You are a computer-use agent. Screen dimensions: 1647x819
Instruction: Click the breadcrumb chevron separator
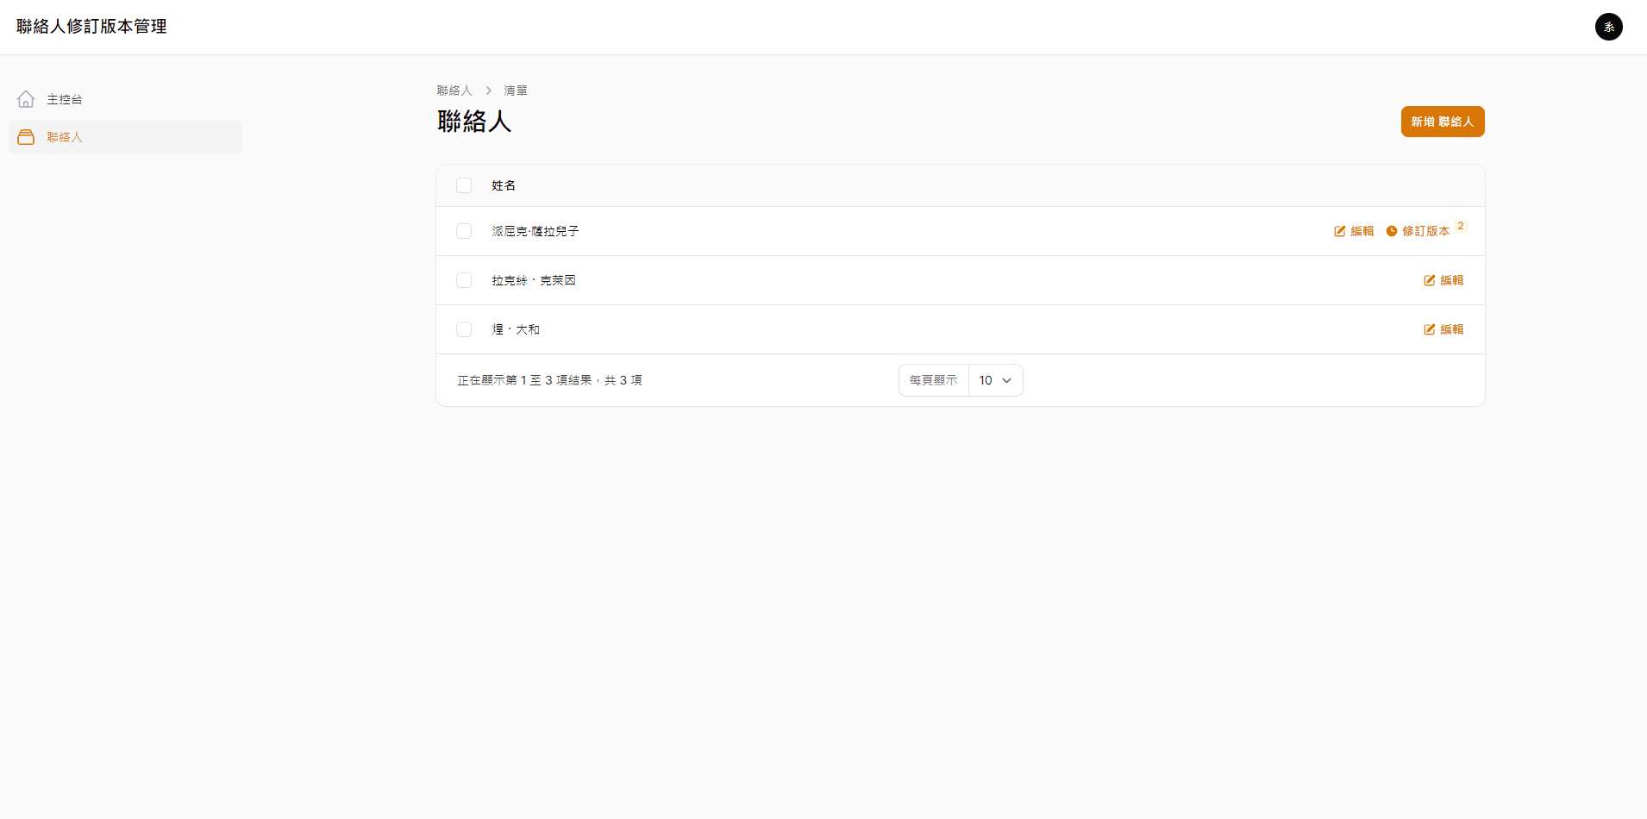[x=488, y=90]
